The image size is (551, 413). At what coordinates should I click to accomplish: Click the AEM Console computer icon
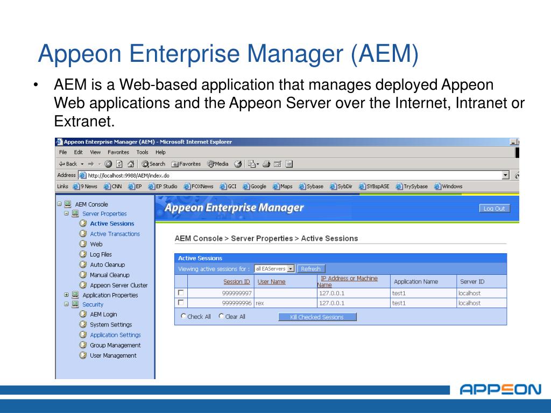pos(68,204)
